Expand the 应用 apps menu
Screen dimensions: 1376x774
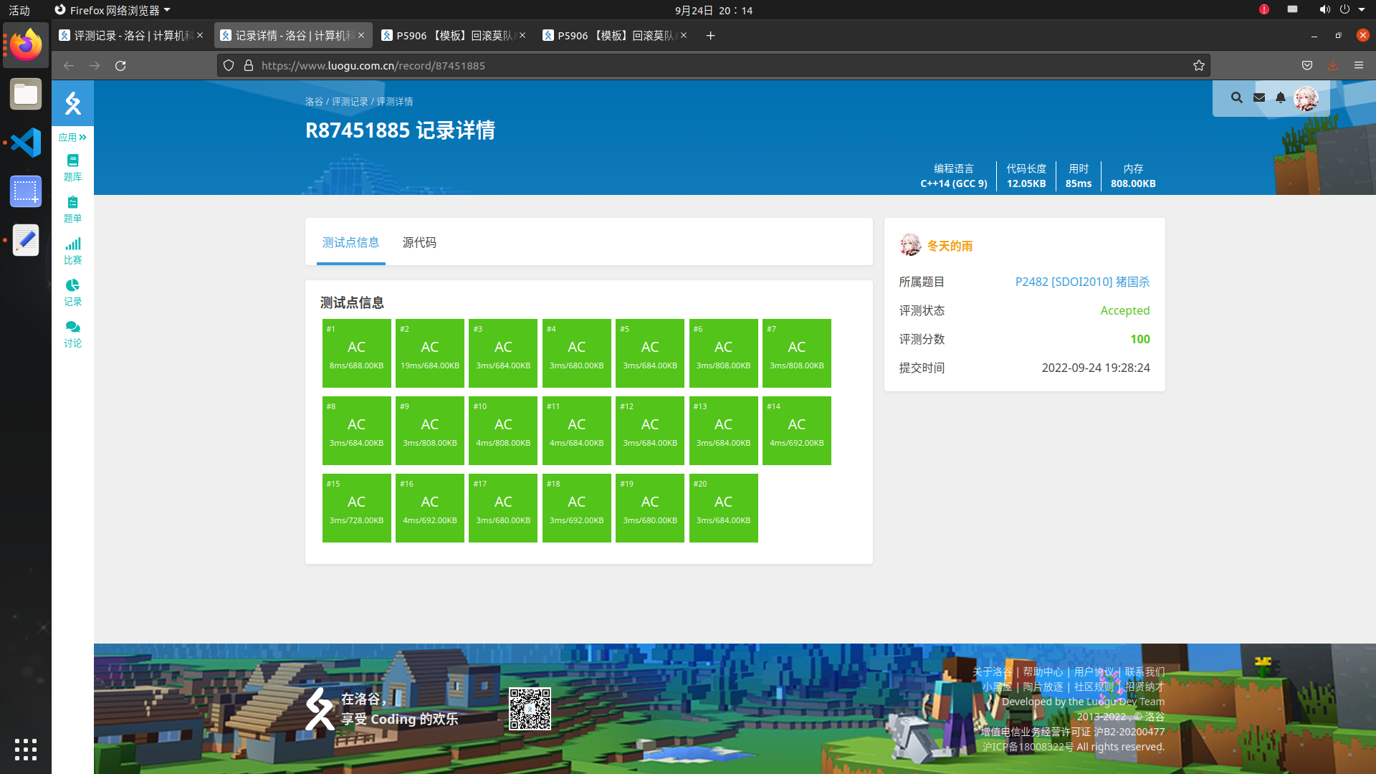tap(72, 137)
